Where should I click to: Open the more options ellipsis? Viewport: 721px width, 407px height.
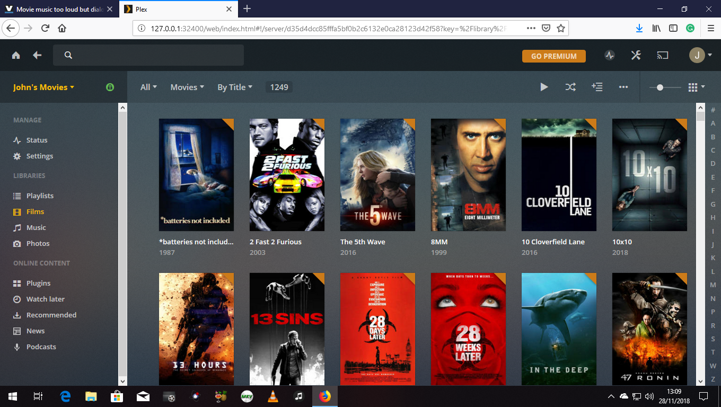coord(623,87)
